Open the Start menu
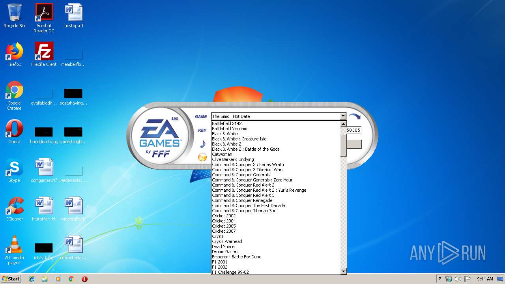The width and height of the screenshot is (505, 284). coord(11,279)
